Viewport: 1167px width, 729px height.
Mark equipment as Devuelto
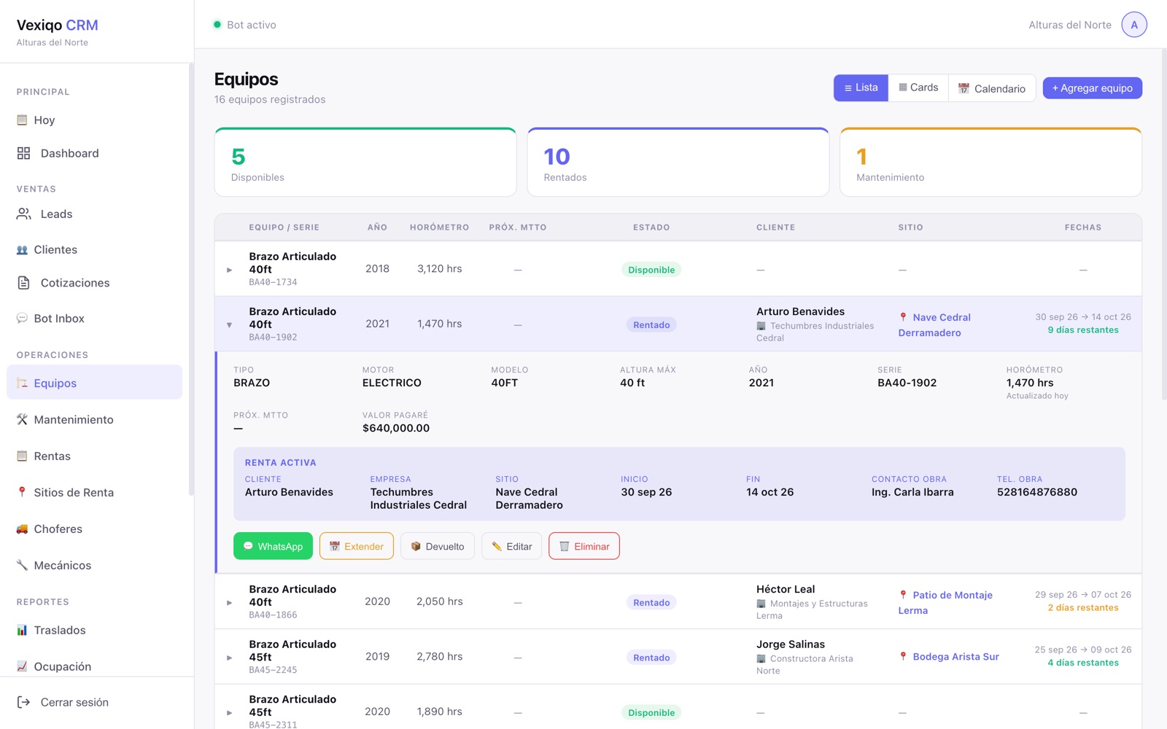point(438,546)
